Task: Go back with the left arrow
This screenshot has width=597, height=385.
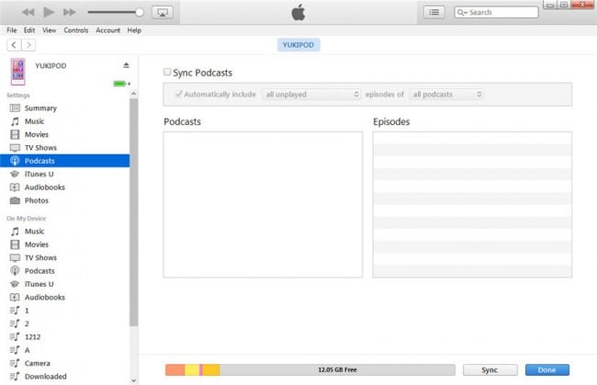Action: click(x=14, y=45)
